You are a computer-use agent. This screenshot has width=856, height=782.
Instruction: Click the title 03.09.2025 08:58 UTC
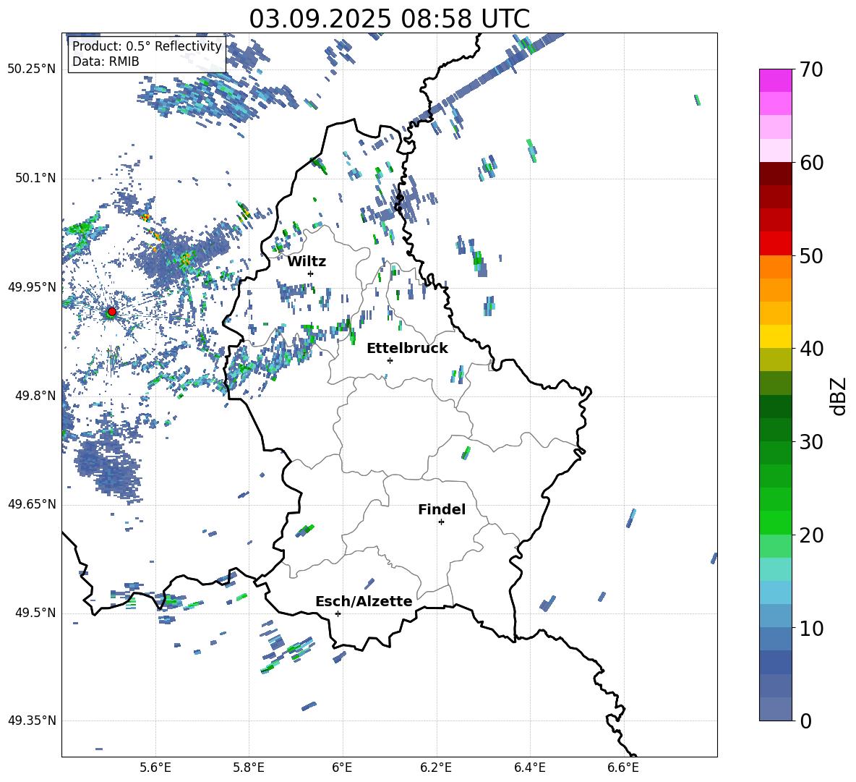(x=389, y=19)
